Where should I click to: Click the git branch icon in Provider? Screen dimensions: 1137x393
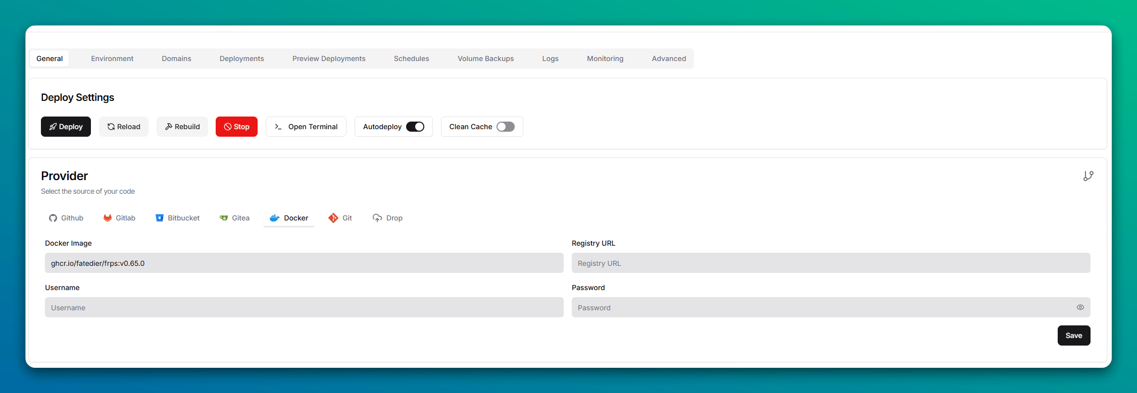tap(1088, 176)
